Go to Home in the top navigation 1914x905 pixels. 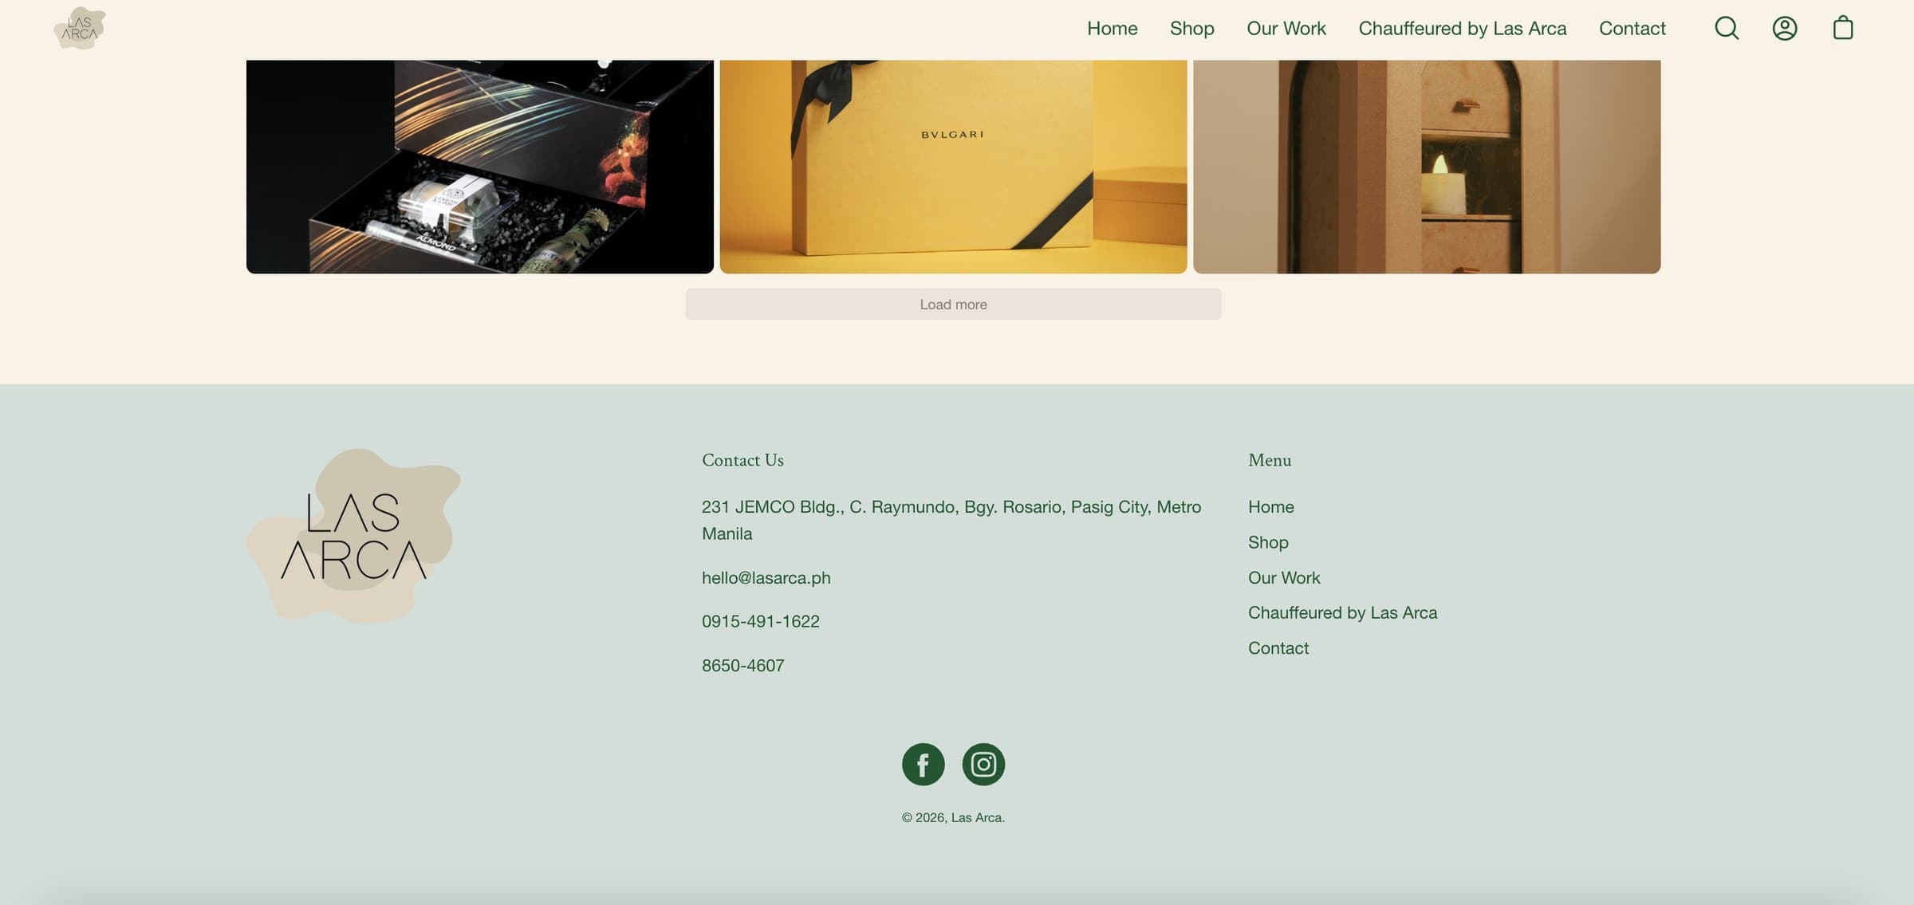[x=1112, y=29]
